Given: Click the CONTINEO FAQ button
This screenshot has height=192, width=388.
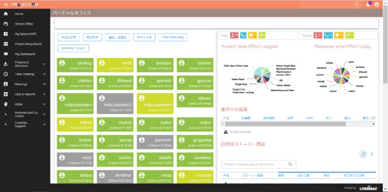Looking at the screenshot, I should tap(173, 37).
